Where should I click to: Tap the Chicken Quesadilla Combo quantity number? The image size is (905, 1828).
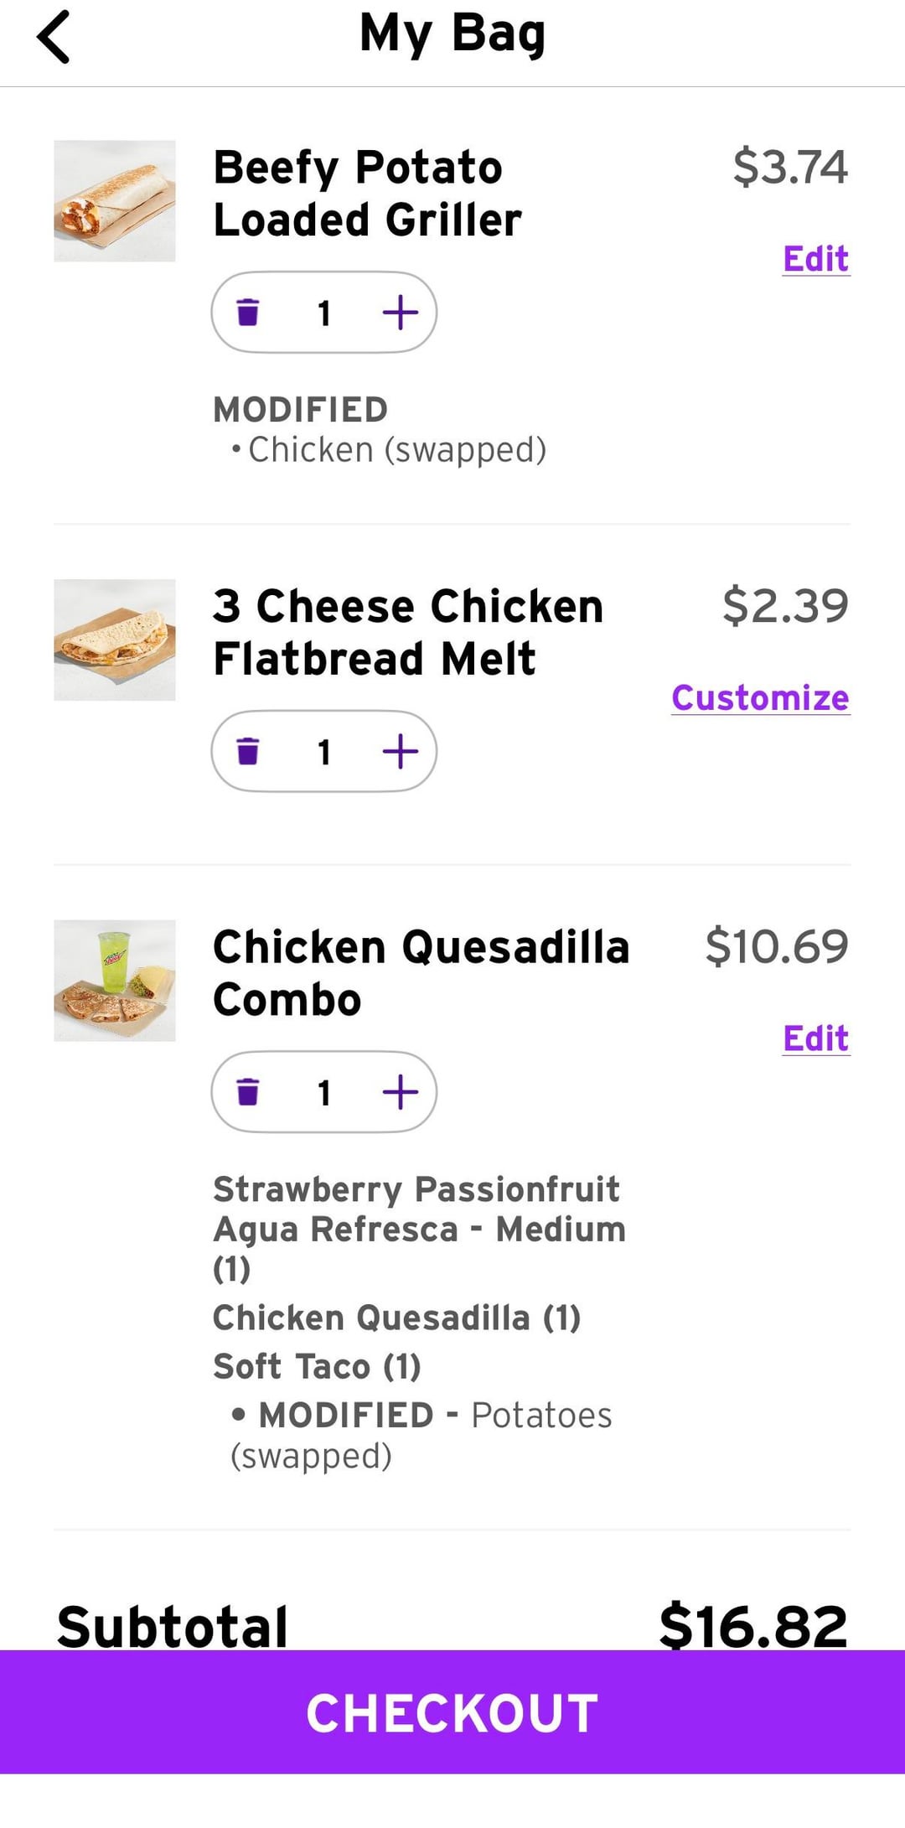pos(324,1093)
